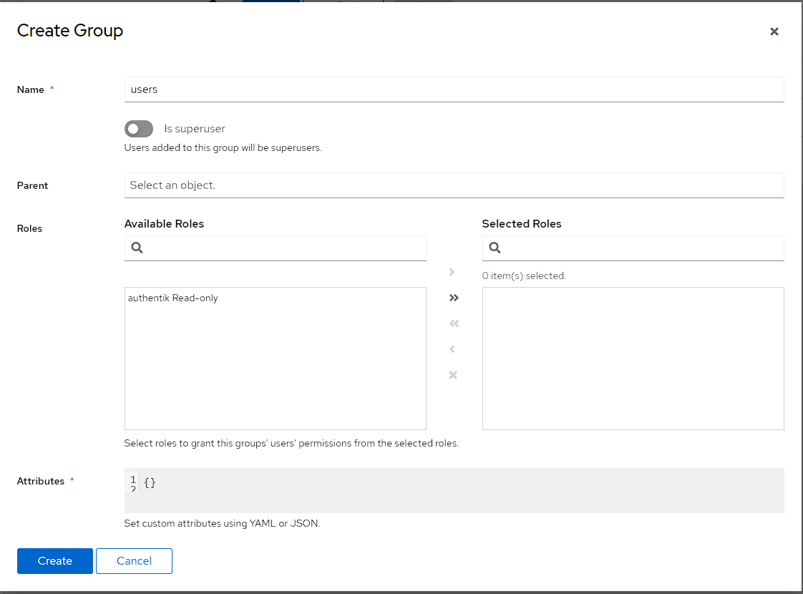Add all roles with double right arrow
803x594 pixels.
coord(453,298)
